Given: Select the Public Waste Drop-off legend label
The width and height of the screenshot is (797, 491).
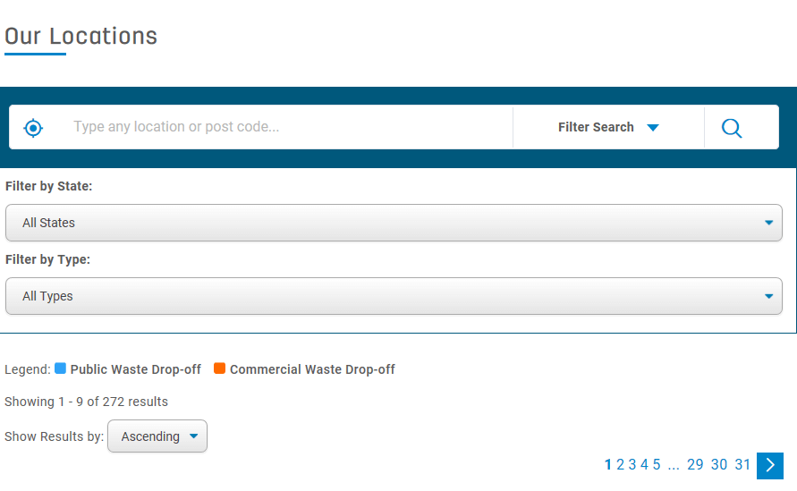Looking at the screenshot, I should [x=136, y=369].
